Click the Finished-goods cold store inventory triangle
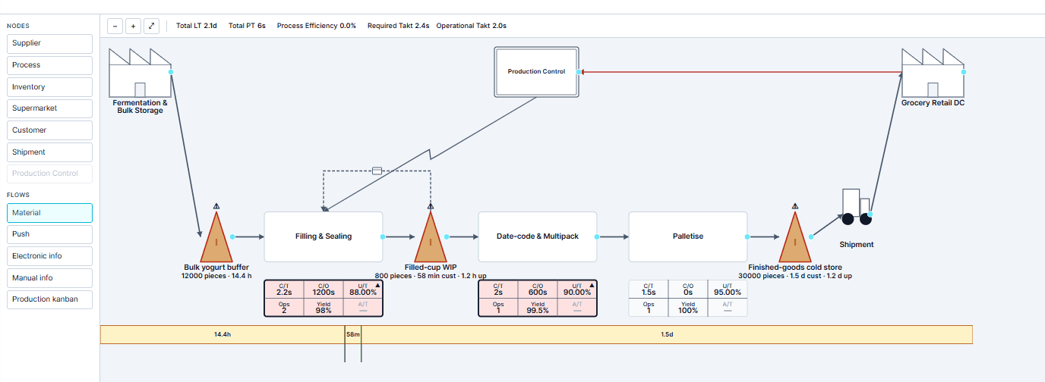Image resolution: width=1045 pixels, height=382 pixels. 795,237
